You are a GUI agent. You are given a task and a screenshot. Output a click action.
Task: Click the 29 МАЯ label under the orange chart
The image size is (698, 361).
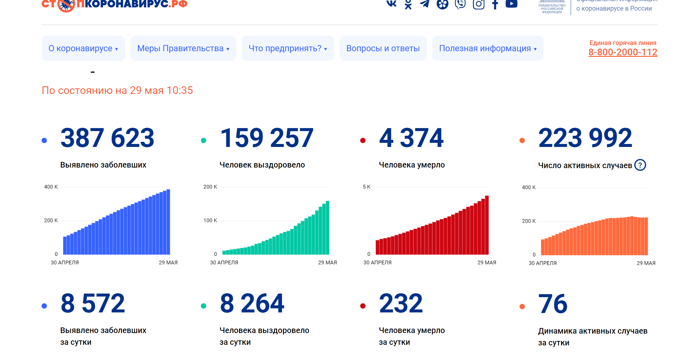point(646,263)
